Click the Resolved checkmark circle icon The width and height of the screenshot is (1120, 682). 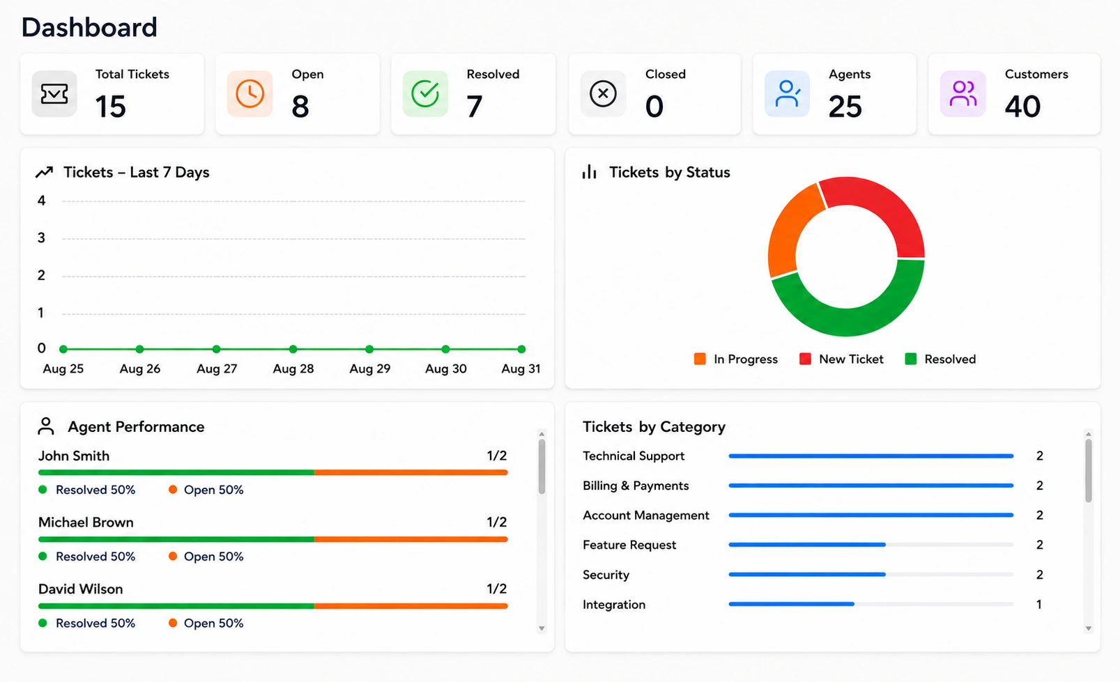click(425, 93)
